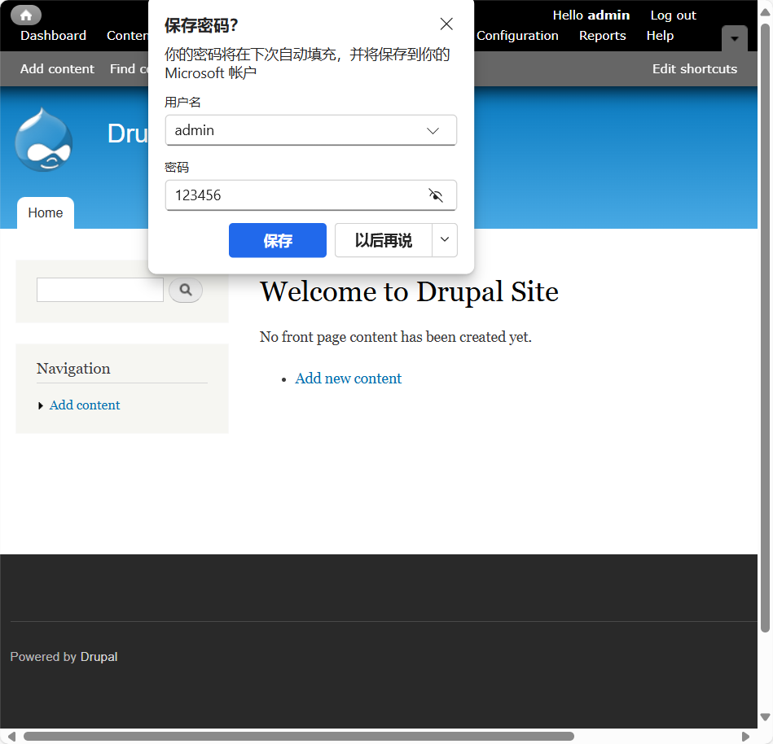
Task: Open the Drupal link in footer
Action: pos(99,657)
